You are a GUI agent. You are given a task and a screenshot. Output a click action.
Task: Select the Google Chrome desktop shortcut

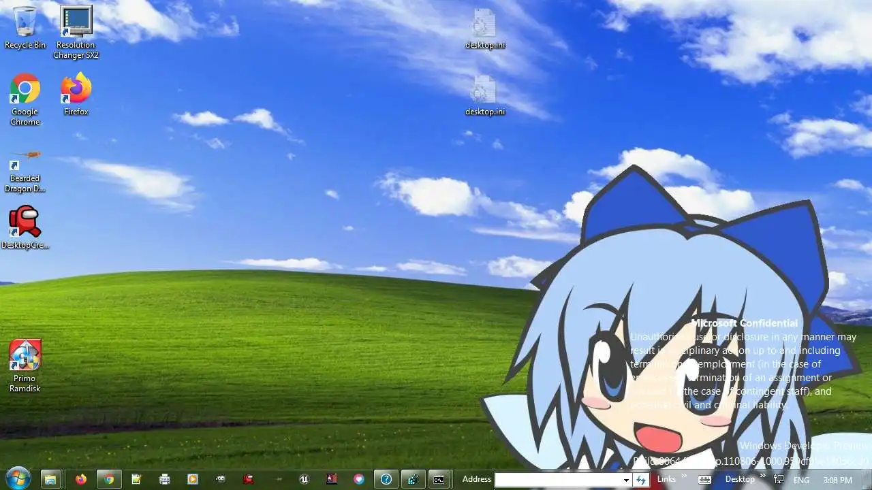coord(25,99)
